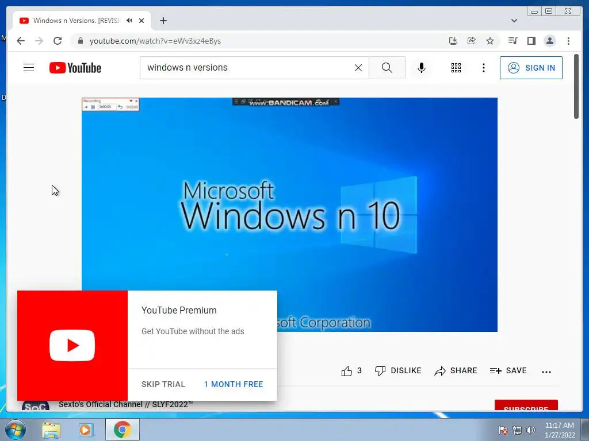Go forward in browser history
The height and width of the screenshot is (441, 589).
(39, 41)
